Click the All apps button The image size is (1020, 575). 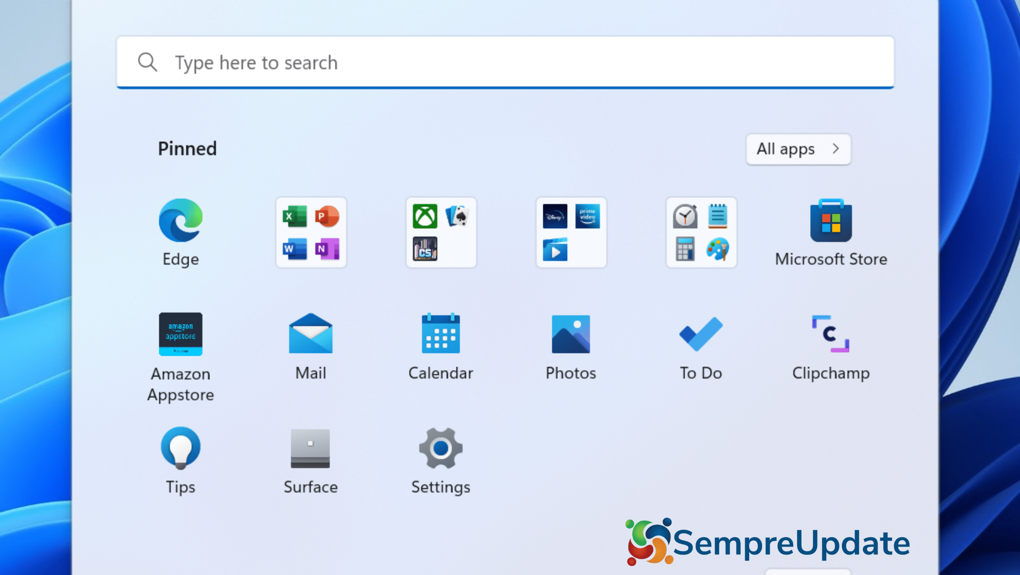798,149
